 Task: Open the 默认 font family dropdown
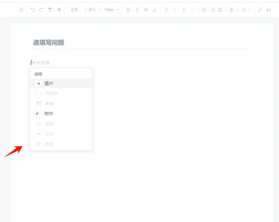coord(95,10)
